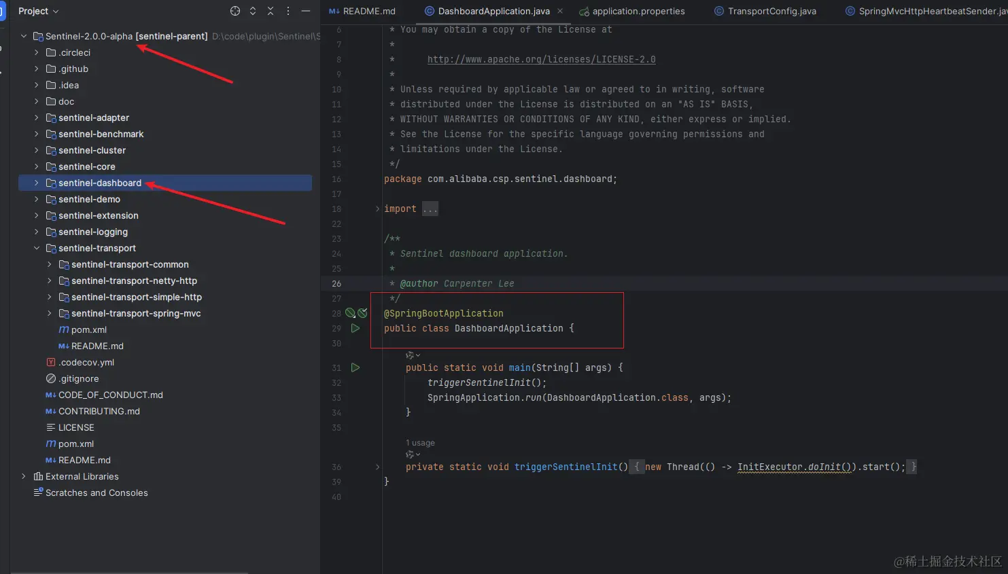Select the sentinel-logging module row
The width and height of the screenshot is (1008, 574).
pyautogui.click(x=165, y=232)
